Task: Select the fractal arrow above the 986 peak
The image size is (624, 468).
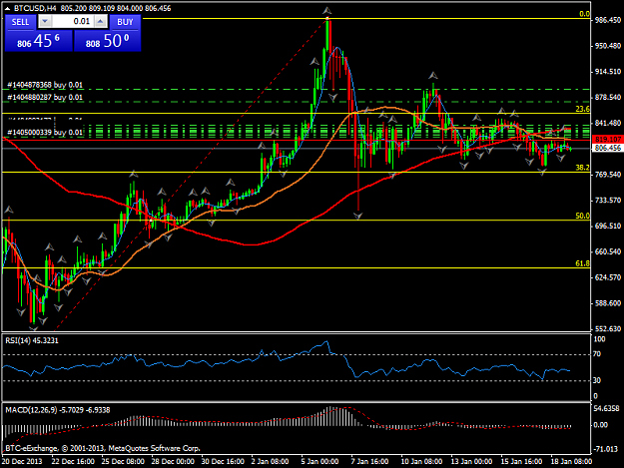Action: (327, 10)
